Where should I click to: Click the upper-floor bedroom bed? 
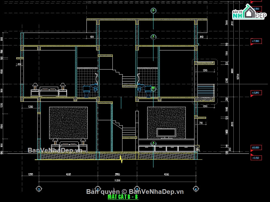click(49, 92)
